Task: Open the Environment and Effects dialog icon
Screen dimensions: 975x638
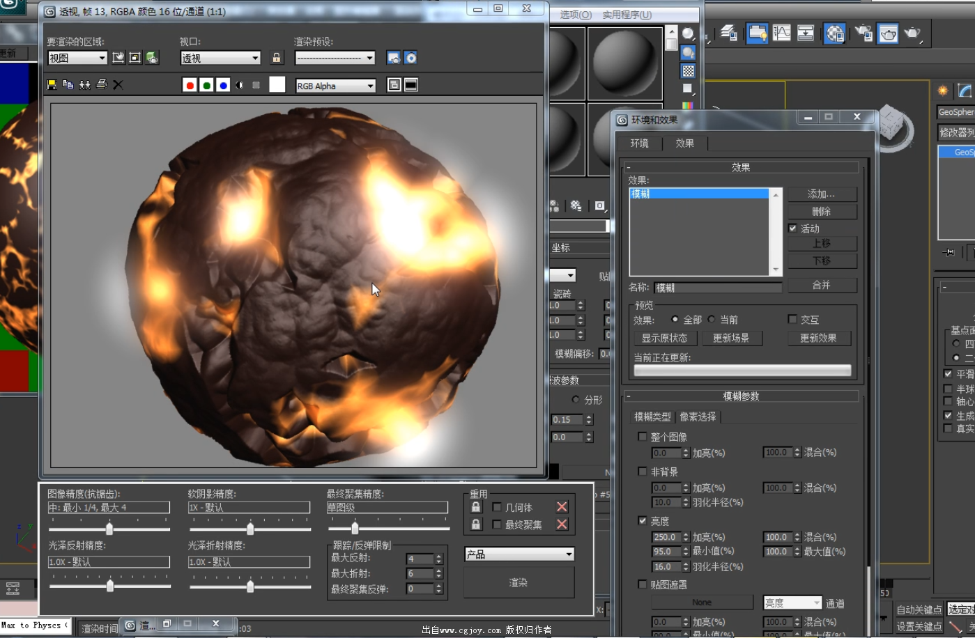Action: point(411,58)
